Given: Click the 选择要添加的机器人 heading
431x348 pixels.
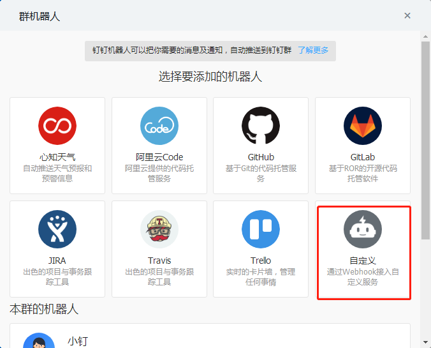Looking at the screenshot, I should click(210, 77).
